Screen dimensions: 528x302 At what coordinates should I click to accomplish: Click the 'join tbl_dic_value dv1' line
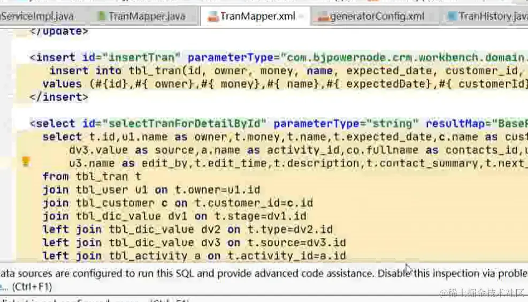tap(174, 216)
